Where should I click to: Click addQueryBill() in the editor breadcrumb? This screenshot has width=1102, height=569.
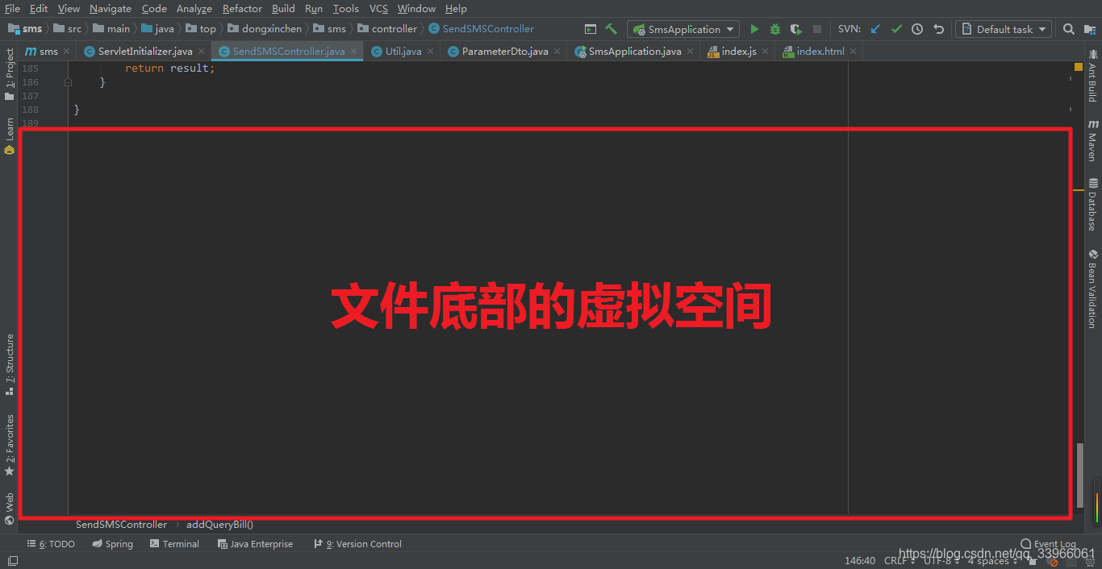219,525
